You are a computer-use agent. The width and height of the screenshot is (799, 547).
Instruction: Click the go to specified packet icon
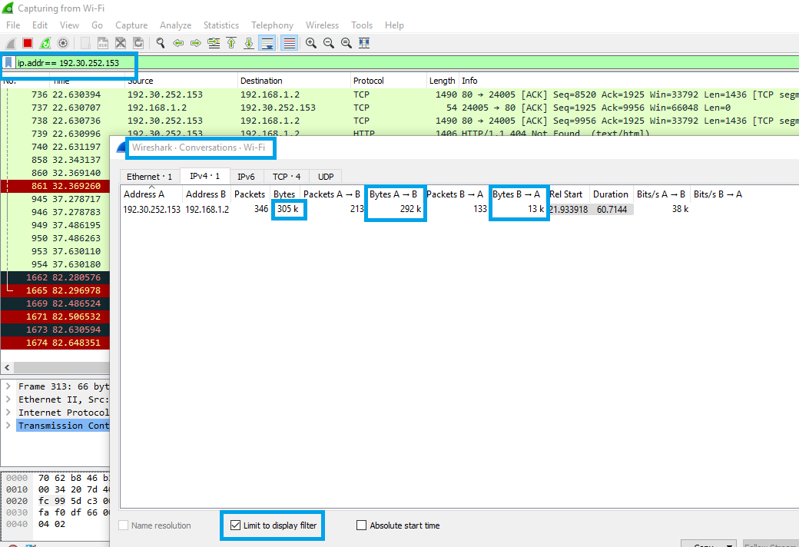214,43
